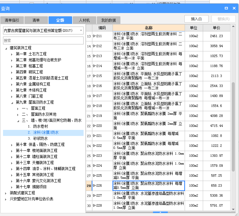239x216 pixels.
Task: Click the scrollbar up arrow
Action: click(x=233, y=26)
